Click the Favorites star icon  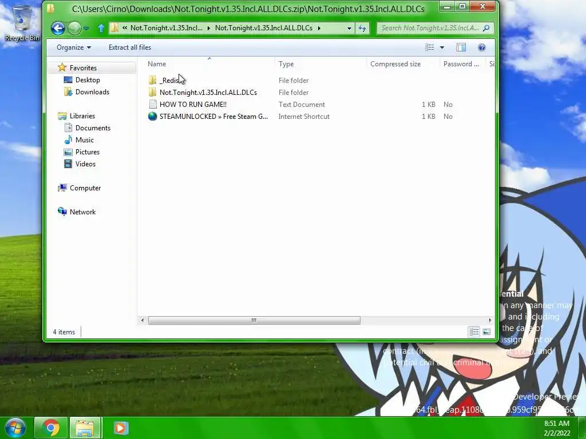point(62,67)
